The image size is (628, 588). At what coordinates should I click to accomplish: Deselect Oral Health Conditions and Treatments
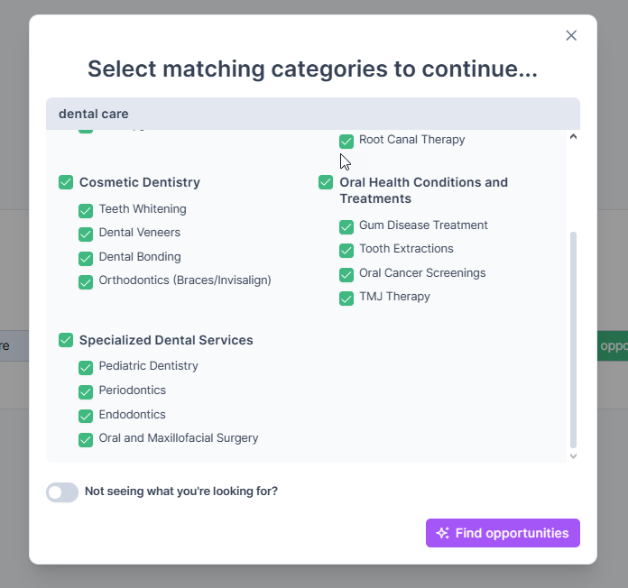click(x=326, y=182)
